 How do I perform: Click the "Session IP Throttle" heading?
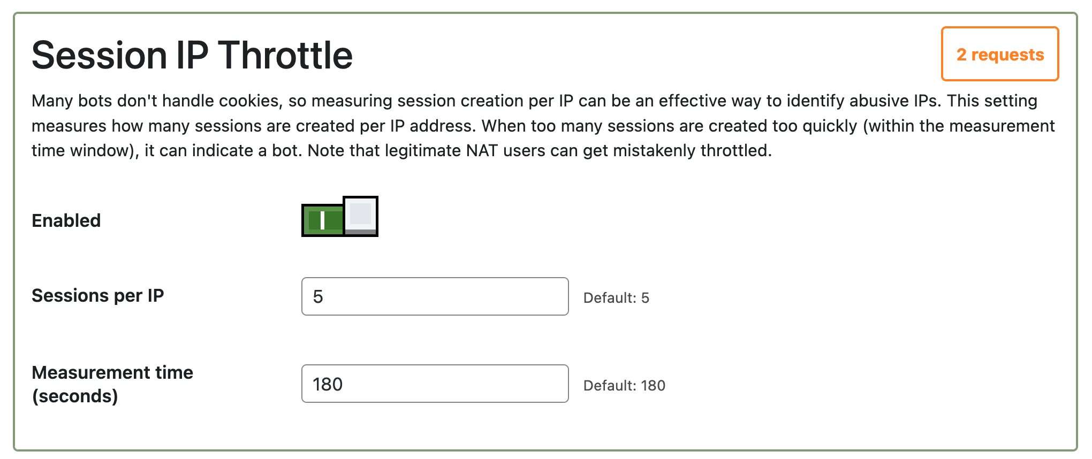(x=192, y=55)
